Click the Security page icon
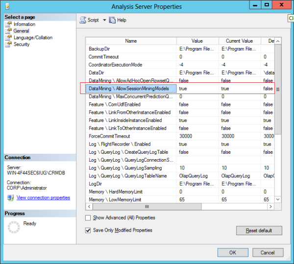294x264 pixels. pyautogui.click(x=8, y=45)
